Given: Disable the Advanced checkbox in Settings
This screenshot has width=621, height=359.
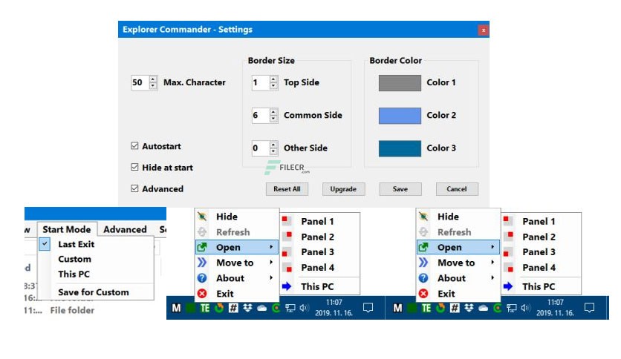Looking at the screenshot, I should 134,188.
